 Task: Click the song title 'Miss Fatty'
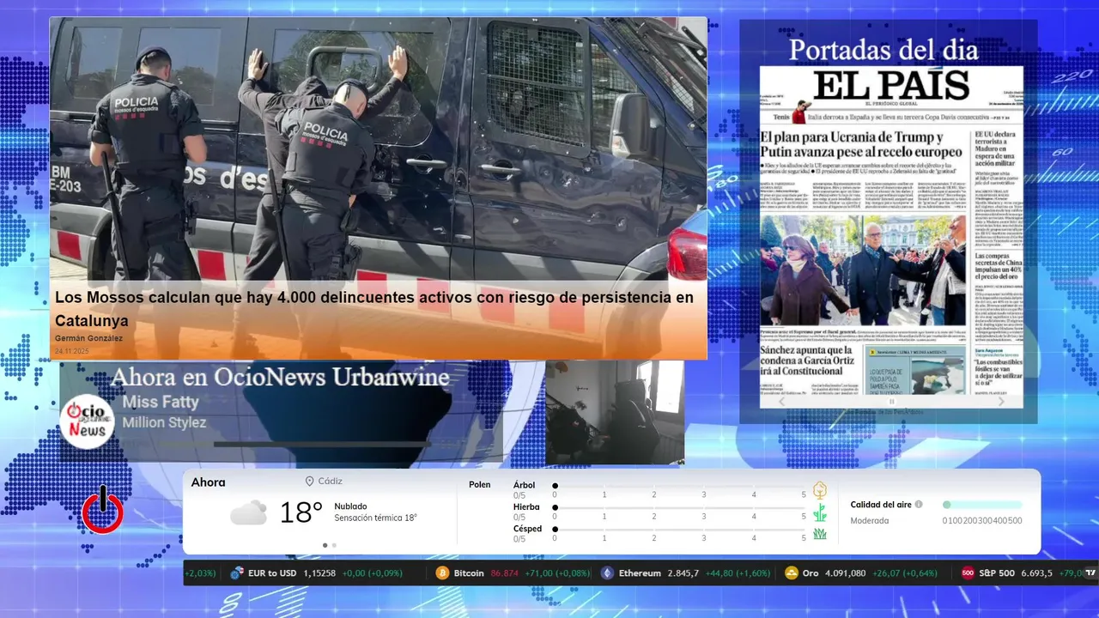pyautogui.click(x=161, y=402)
